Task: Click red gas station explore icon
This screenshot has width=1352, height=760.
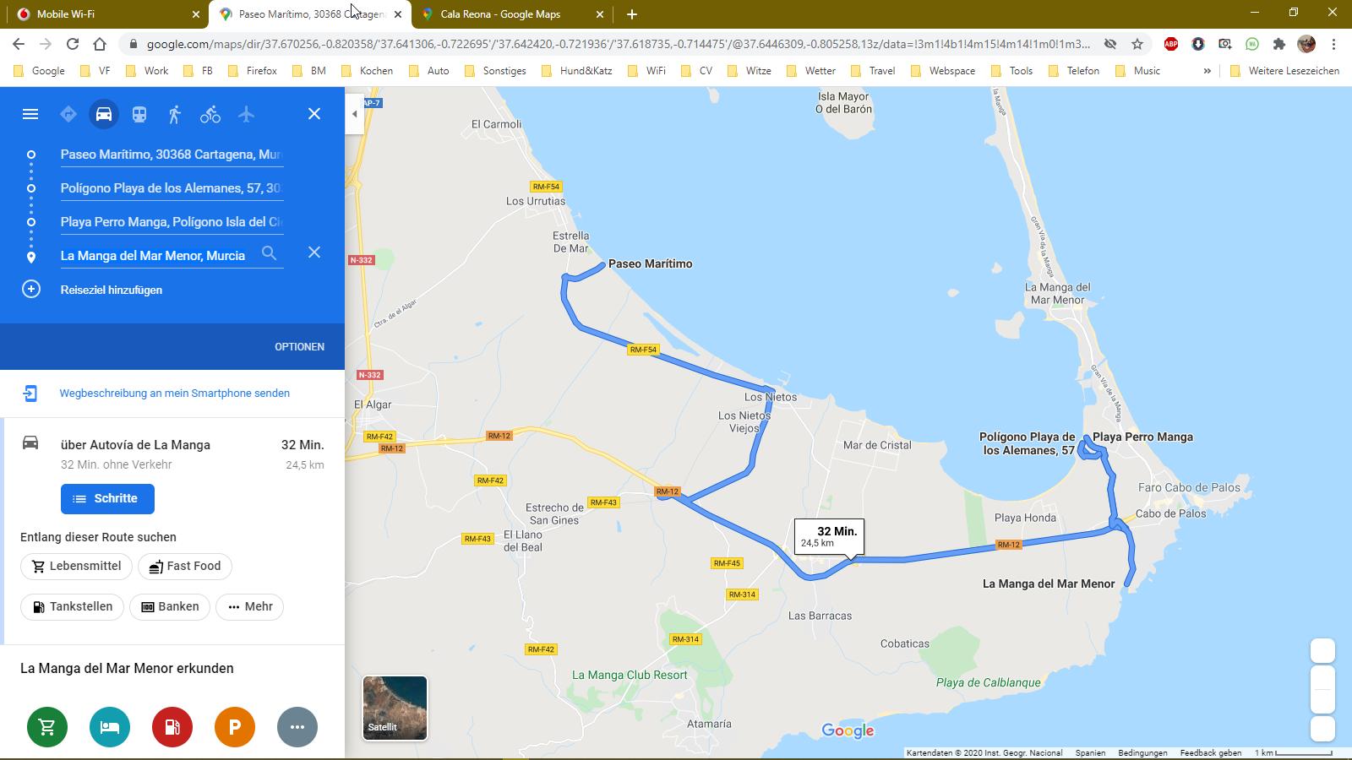Action: point(172,727)
